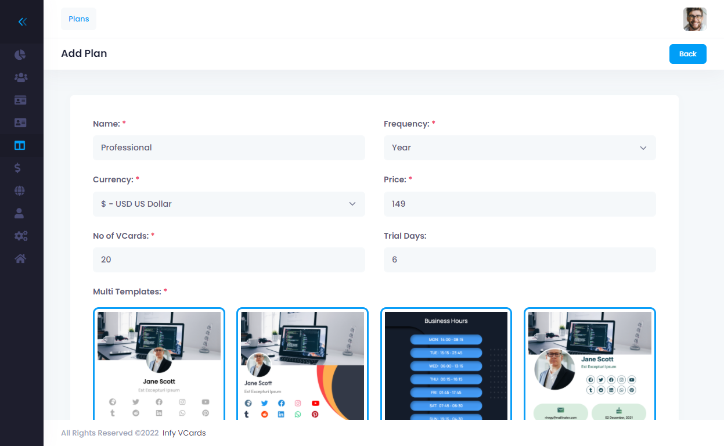Image resolution: width=724 pixels, height=446 pixels.
Task: Open globe icon in sidebar
Action: [x=20, y=190]
